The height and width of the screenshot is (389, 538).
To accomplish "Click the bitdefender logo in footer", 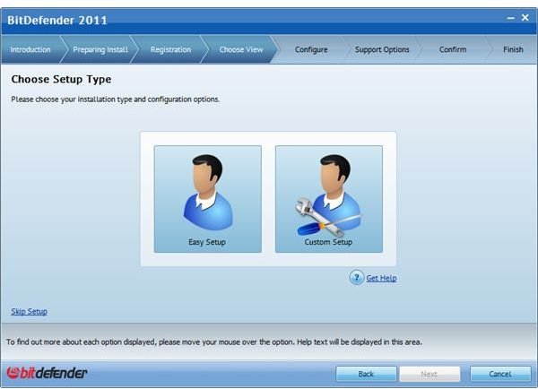I will click(x=47, y=373).
